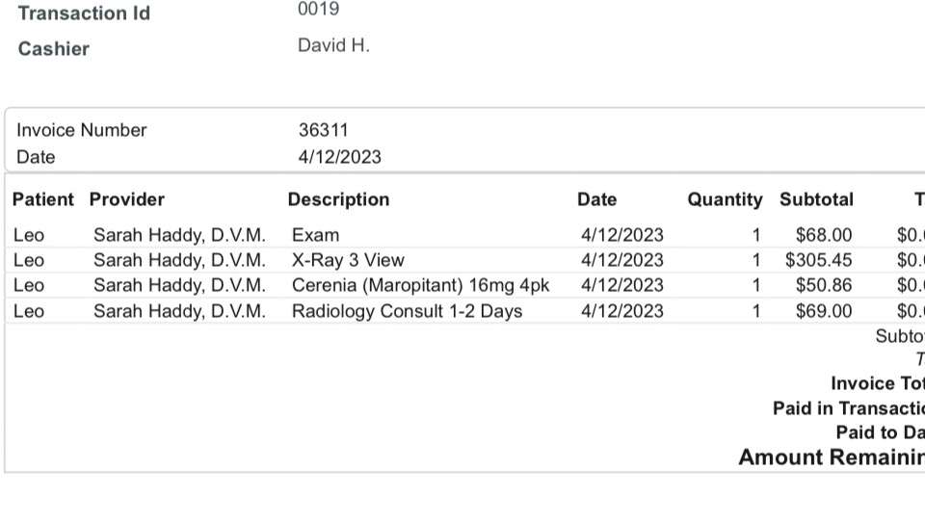This screenshot has height=522, width=925.
Task: Select Cerenia (Maropitant) 16mg 4pk row
Action: click(420, 285)
